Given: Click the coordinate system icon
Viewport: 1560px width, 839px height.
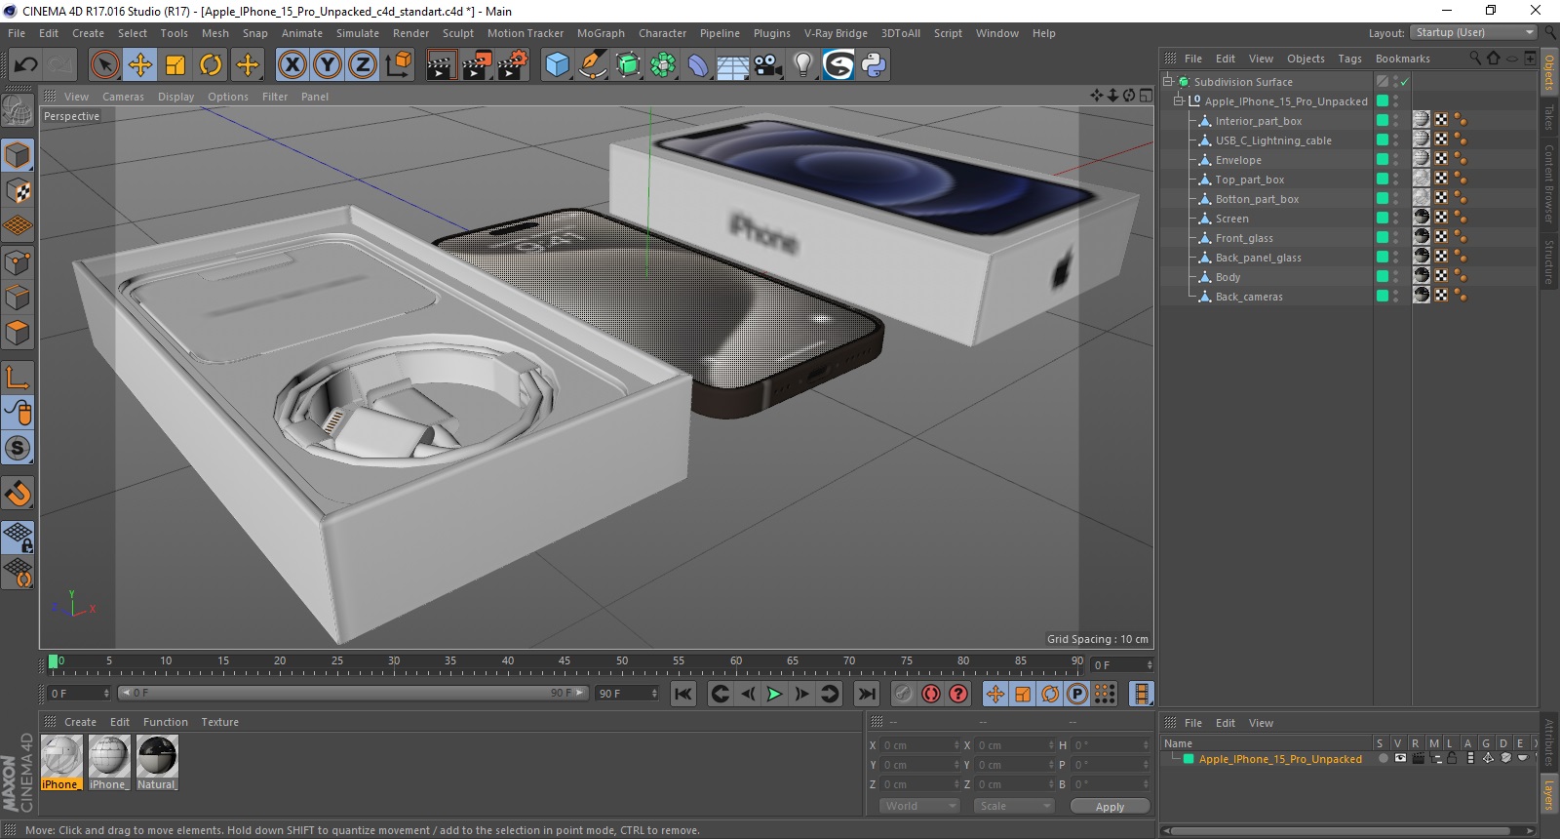Looking at the screenshot, I should point(398,65).
